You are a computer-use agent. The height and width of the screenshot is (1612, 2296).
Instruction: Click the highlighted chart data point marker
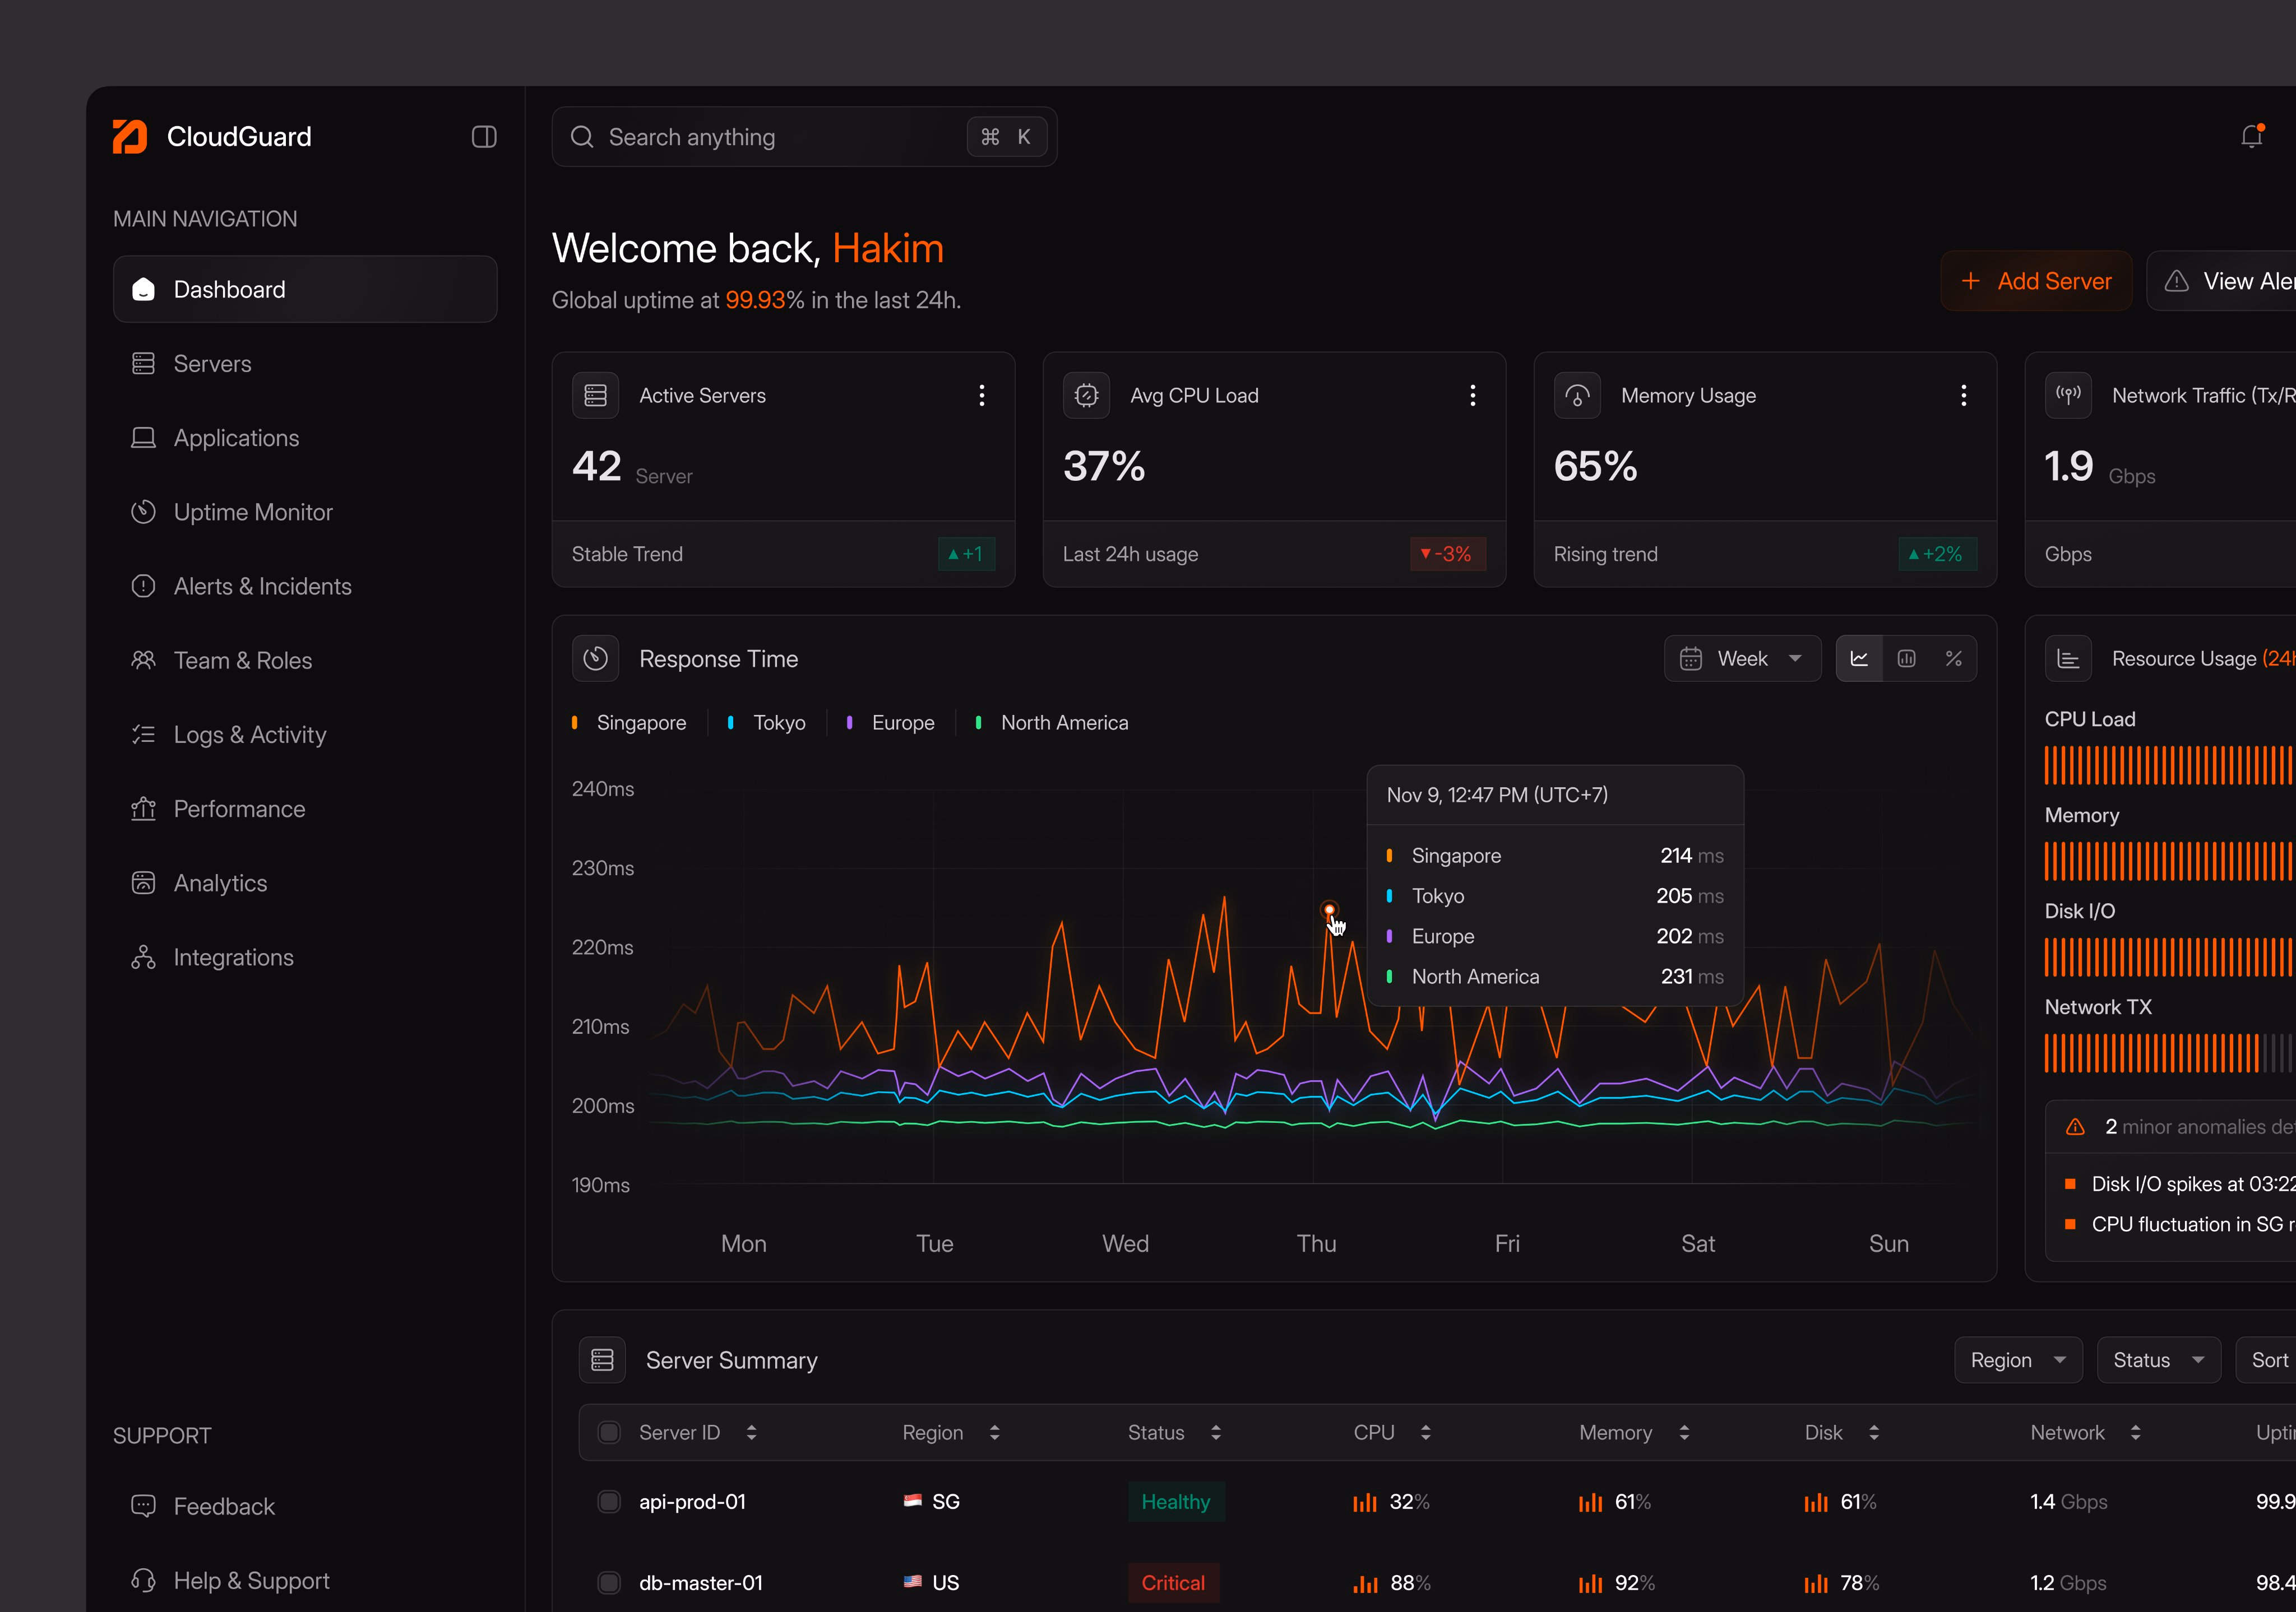coord(1329,909)
